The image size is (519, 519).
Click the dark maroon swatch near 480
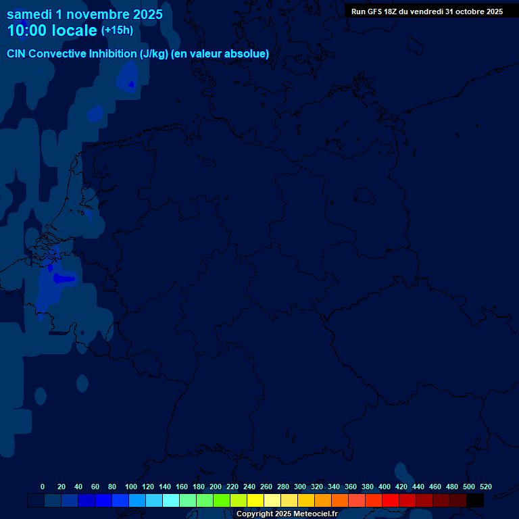point(458,501)
